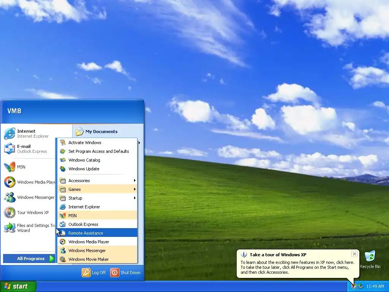This screenshot has height=292, width=389.
Task: Click the Outlook Express icon in All Programs list
Action: click(x=63, y=224)
